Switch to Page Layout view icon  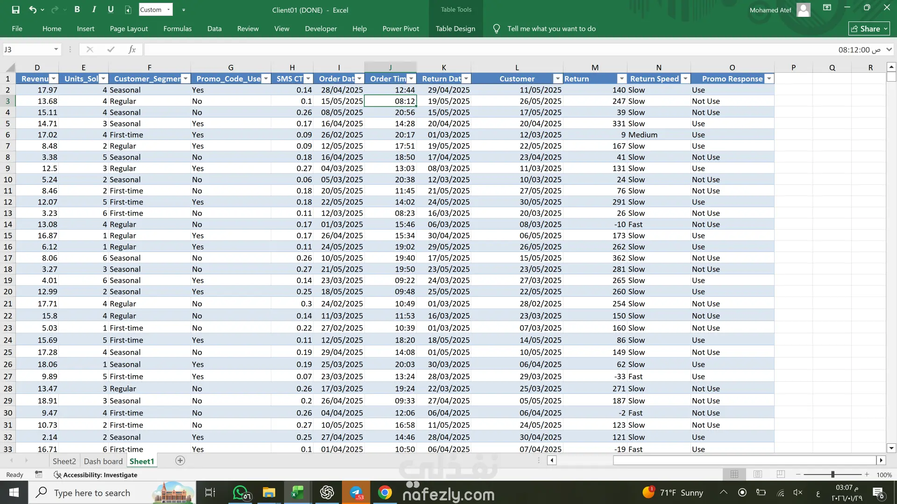pos(757,474)
